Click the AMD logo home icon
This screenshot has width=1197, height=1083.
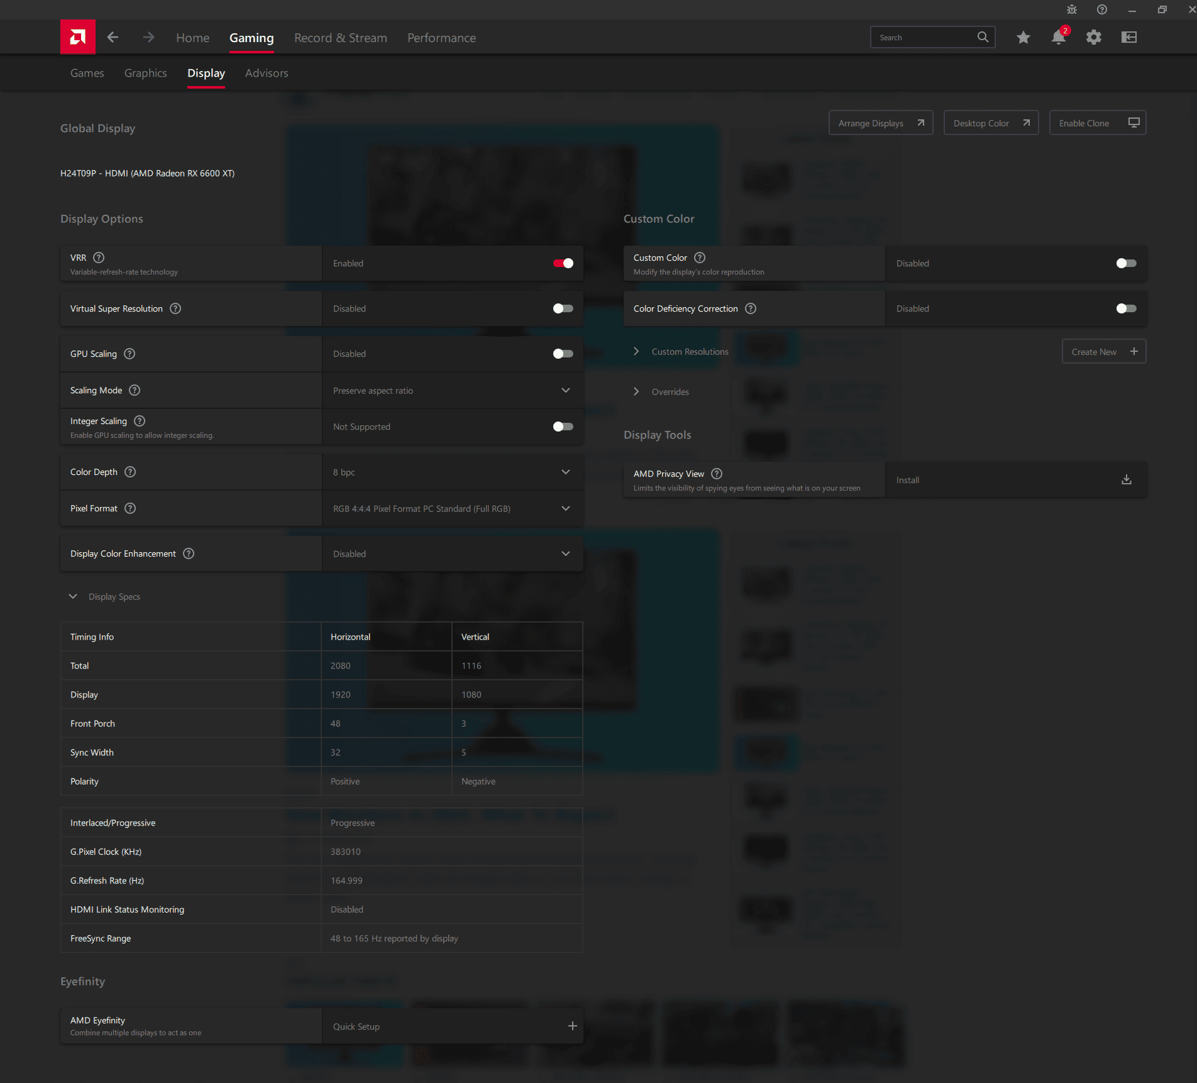(78, 37)
